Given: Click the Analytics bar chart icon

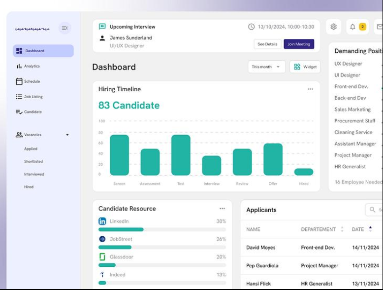Looking at the screenshot, I should (19, 66).
